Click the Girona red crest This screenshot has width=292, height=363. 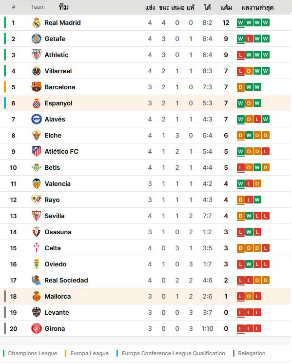(x=37, y=328)
